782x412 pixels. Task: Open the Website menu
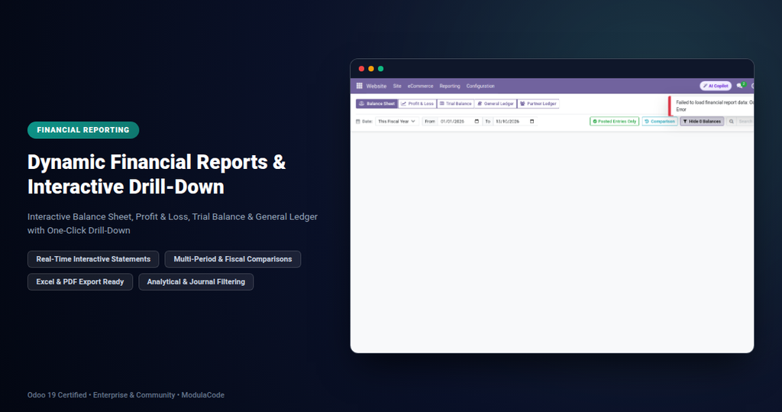pos(376,86)
